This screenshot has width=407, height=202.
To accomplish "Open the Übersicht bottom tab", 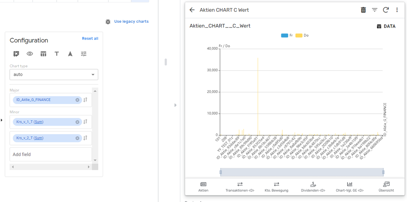I will click(386, 187).
